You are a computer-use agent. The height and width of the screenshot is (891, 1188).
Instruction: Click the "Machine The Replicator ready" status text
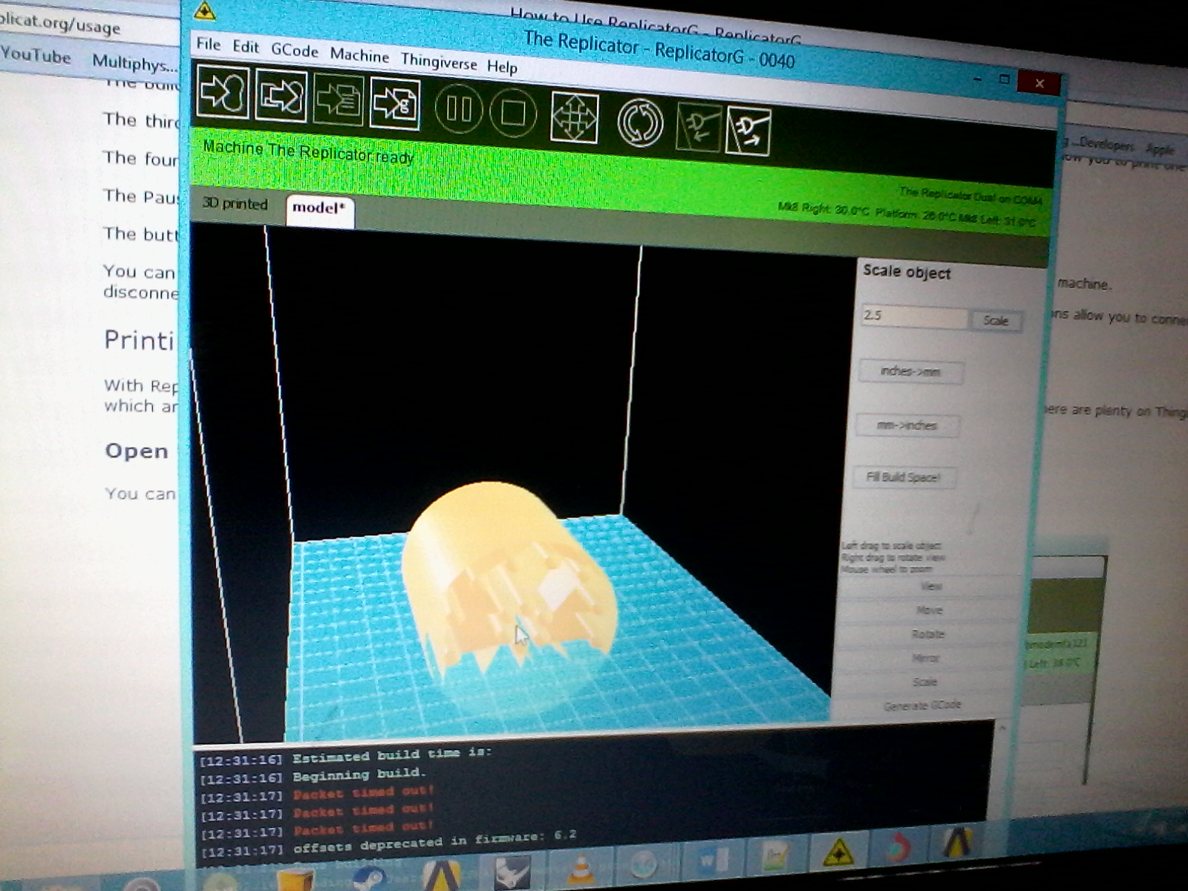pyautogui.click(x=308, y=152)
